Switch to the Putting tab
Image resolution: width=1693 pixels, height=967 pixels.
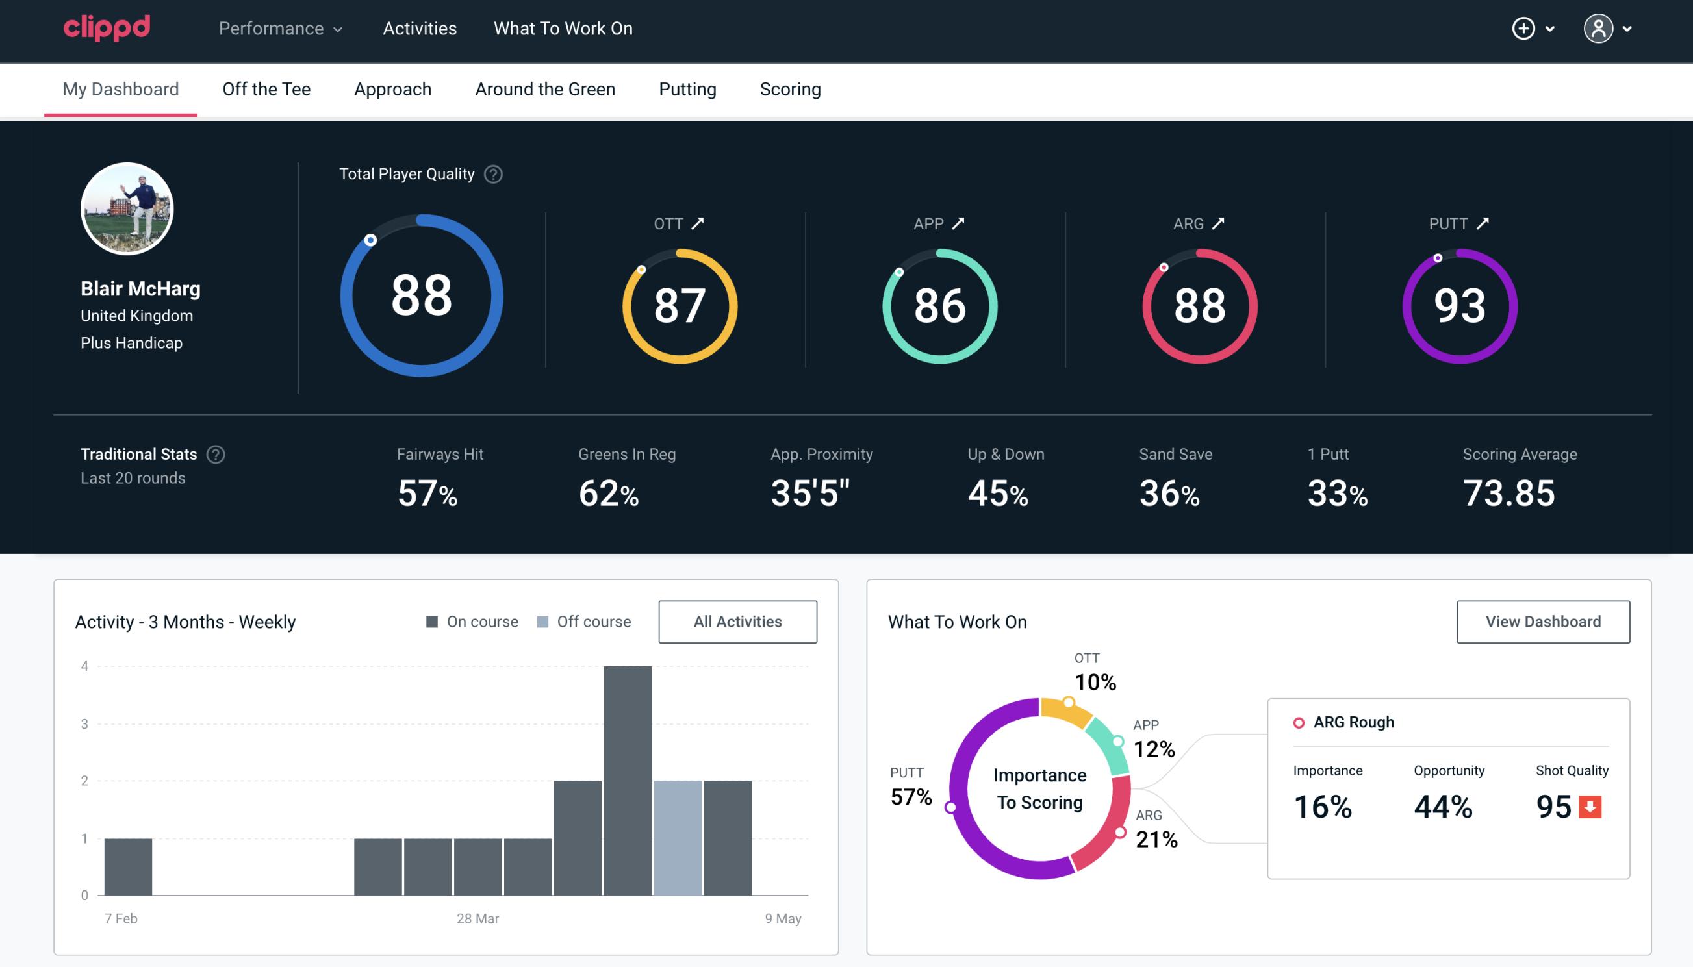click(687, 88)
